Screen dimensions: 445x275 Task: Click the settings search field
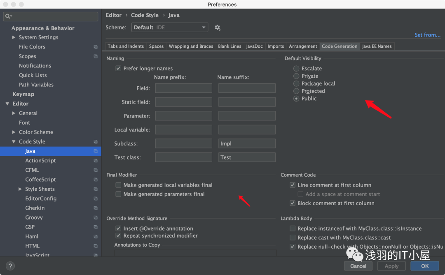[x=51, y=16]
